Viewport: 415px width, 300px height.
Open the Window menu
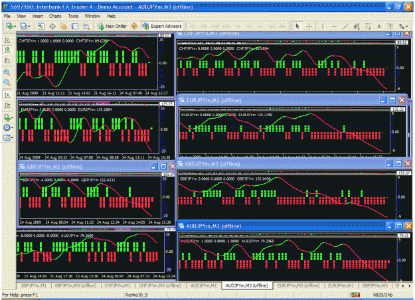coord(92,17)
